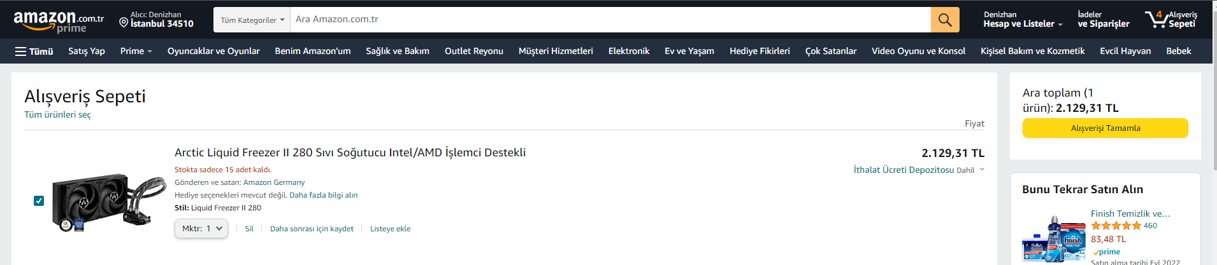Viewport: 1217px width, 265px height.
Task: Open the Elektronik navigation item
Action: coord(628,51)
